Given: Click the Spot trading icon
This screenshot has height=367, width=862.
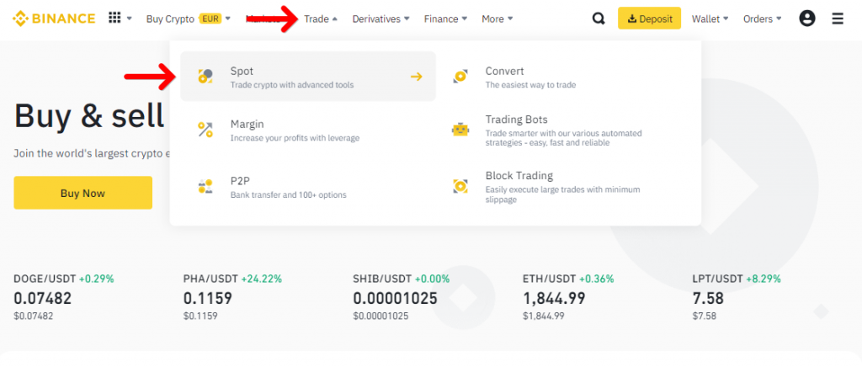Looking at the screenshot, I should click(x=205, y=77).
